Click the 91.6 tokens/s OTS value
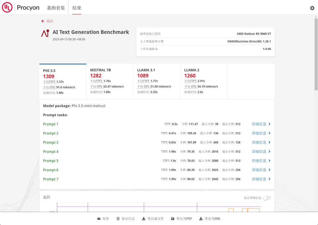The height and width of the screenshot is (225, 318). click(66, 87)
